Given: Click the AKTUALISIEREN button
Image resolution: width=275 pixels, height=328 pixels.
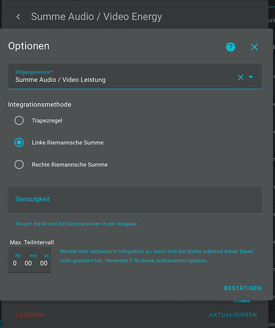Looking at the screenshot, I should pyautogui.click(x=233, y=315).
